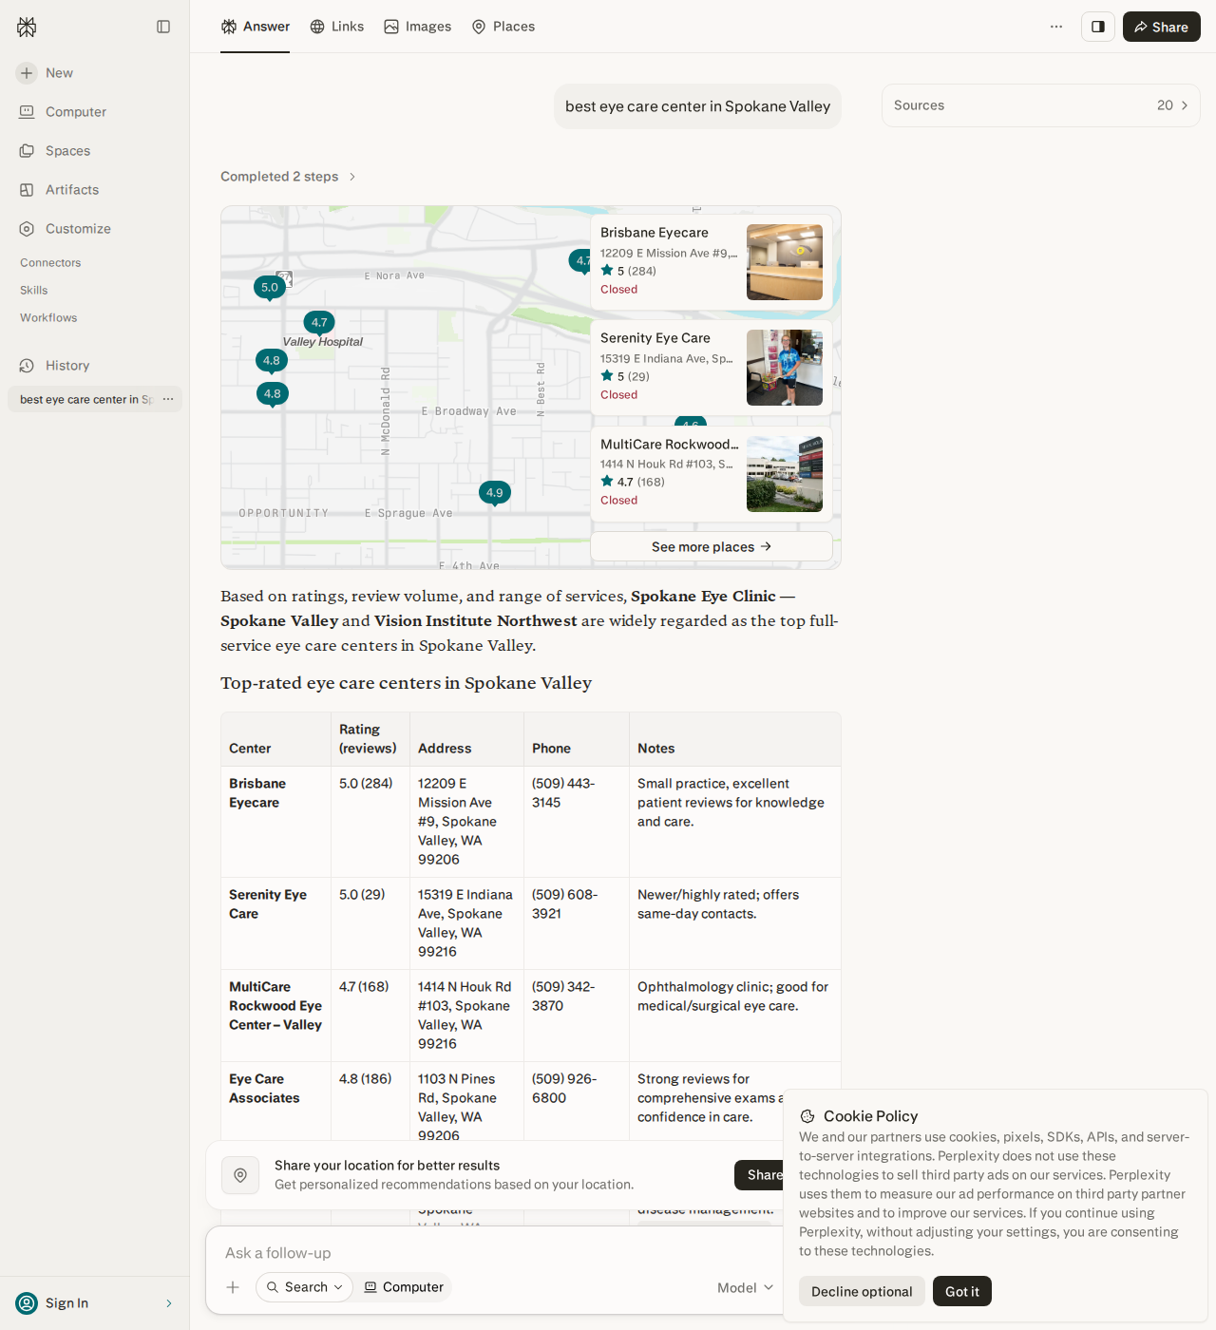Click the Share button in header
This screenshot has height=1330, width=1216.
tap(1162, 27)
